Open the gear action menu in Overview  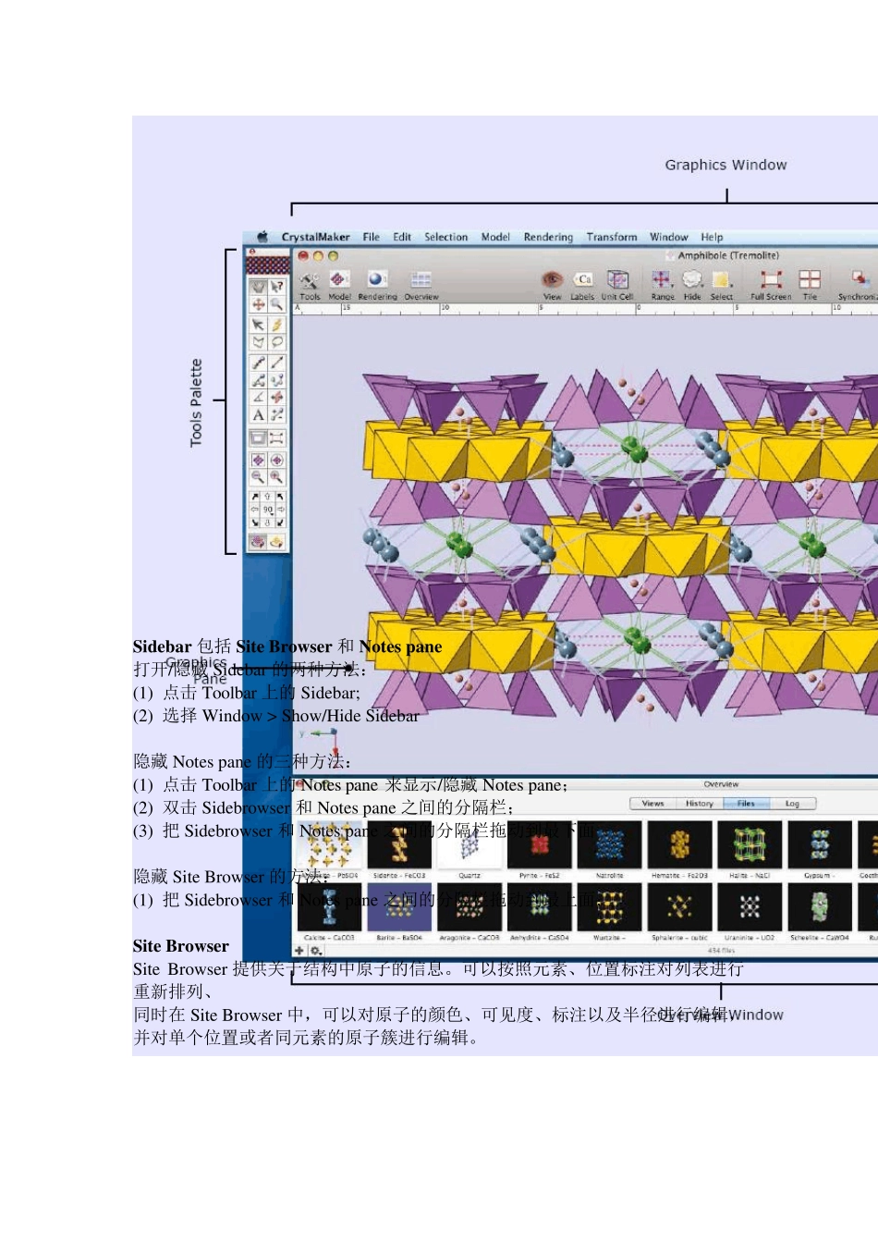coord(315,950)
